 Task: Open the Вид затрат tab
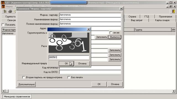pos(137,20)
